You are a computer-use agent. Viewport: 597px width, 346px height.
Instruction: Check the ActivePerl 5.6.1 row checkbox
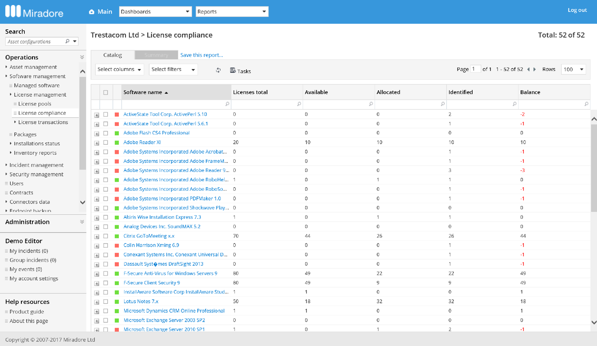pyautogui.click(x=106, y=124)
